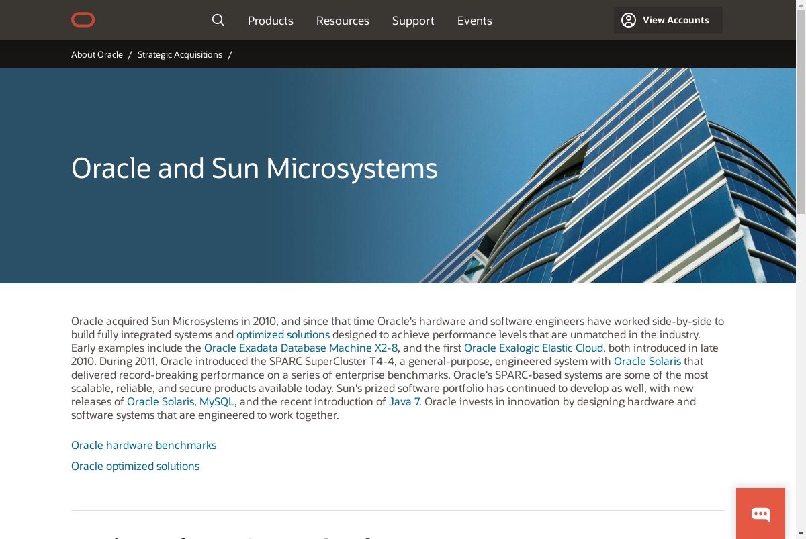Open the Products menu
This screenshot has width=806, height=539.
(271, 21)
